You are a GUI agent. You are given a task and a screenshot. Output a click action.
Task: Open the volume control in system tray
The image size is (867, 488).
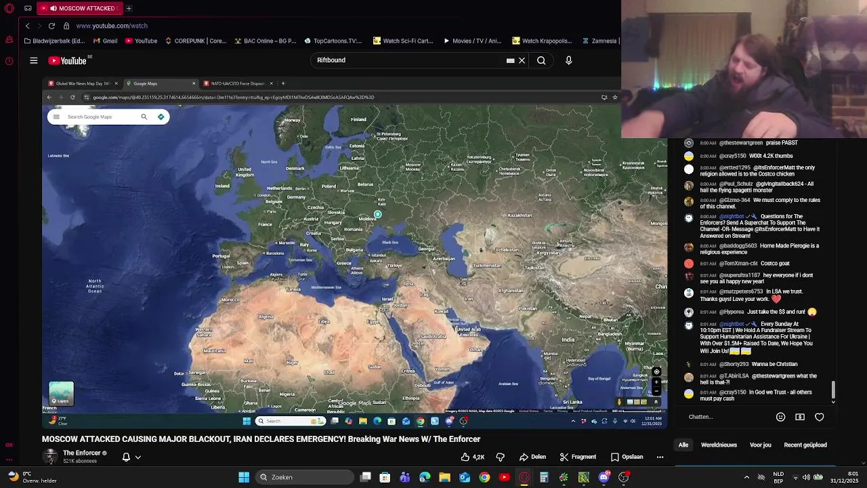806,477
